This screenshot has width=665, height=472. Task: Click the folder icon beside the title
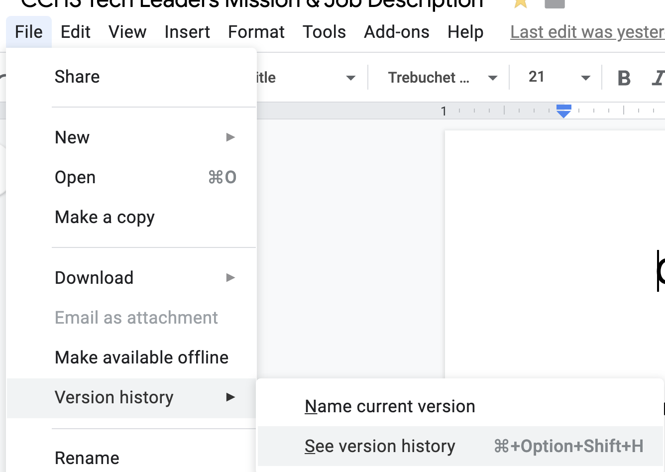click(x=554, y=3)
